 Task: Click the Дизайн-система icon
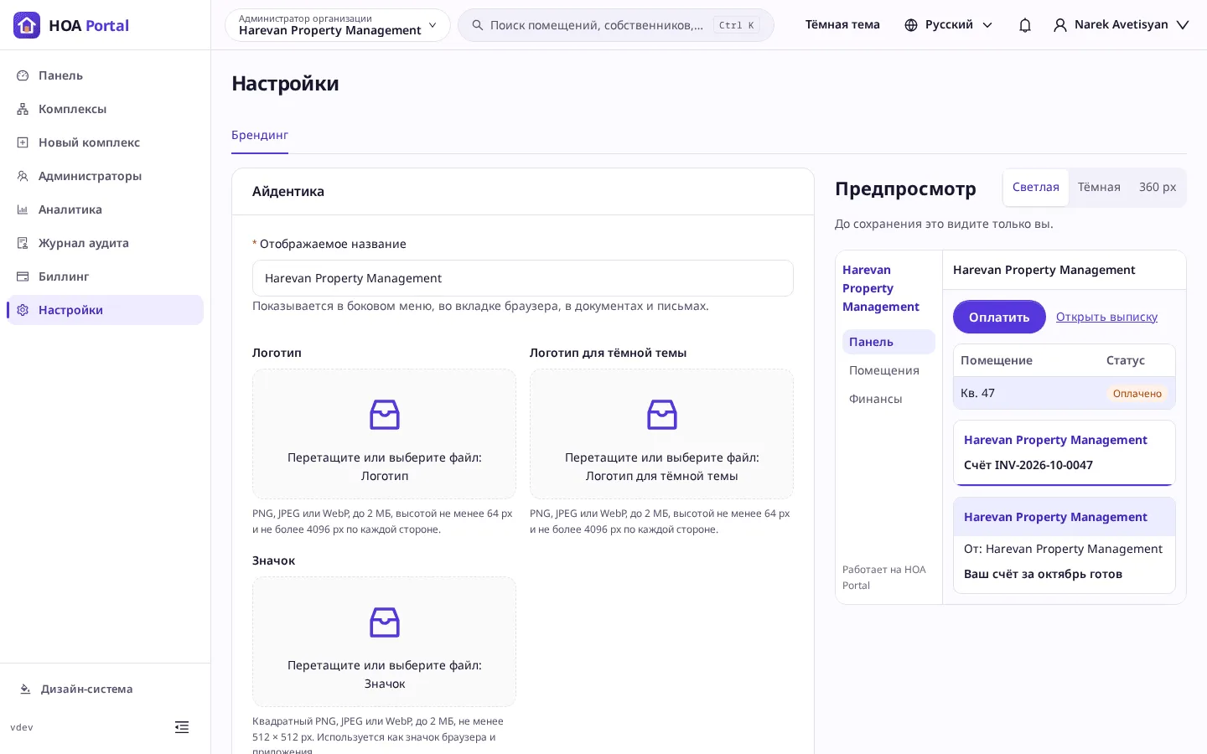tap(25, 689)
